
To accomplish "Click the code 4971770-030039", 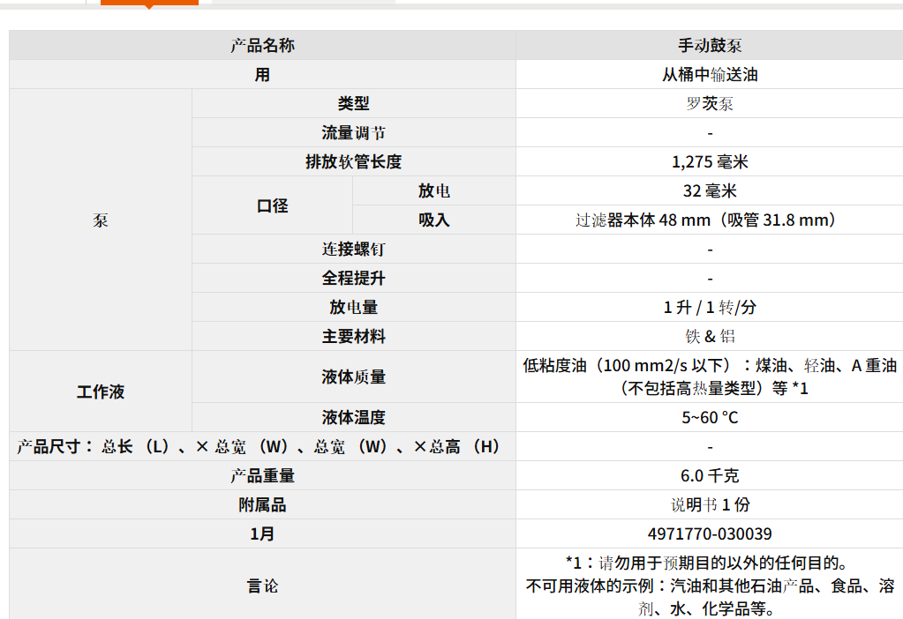I will [709, 533].
